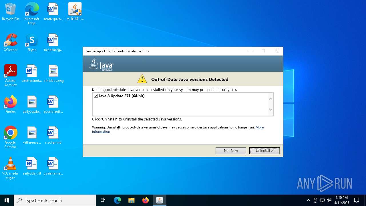Click the list scroll down arrow

point(270,109)
